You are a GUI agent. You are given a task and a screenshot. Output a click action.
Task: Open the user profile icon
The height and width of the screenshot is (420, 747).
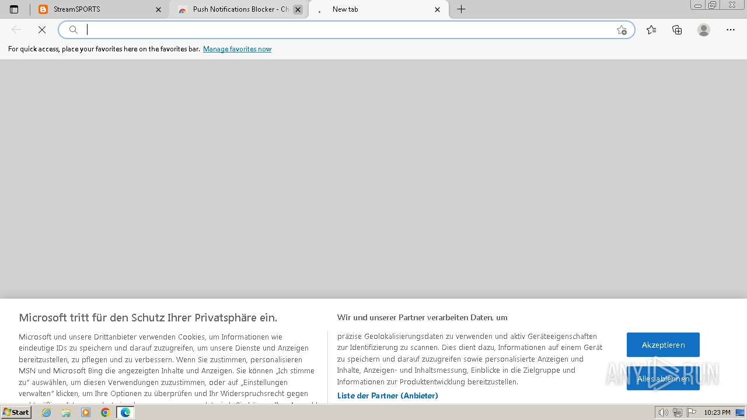tap(704, 30)
